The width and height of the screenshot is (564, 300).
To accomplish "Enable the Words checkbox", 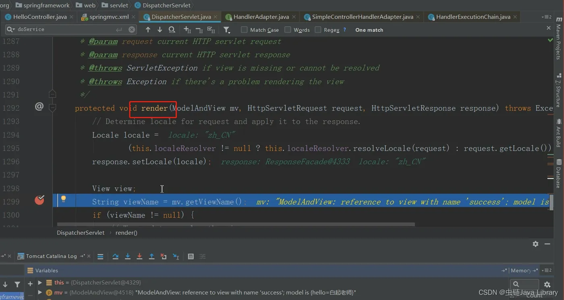I will (x=288, y=30).
